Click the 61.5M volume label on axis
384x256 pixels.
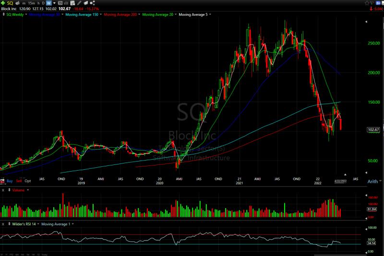pos(372,209)
